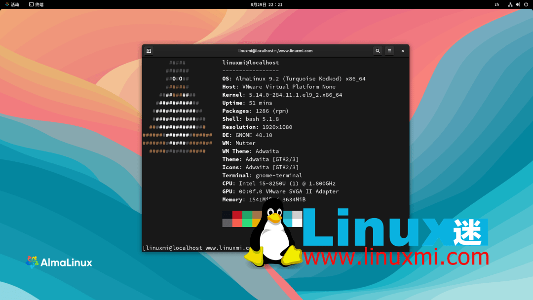The width and height of the screenshot is (533, 300).
Task: Click the wired network icon in top bar
Action: tap(510, 4)
